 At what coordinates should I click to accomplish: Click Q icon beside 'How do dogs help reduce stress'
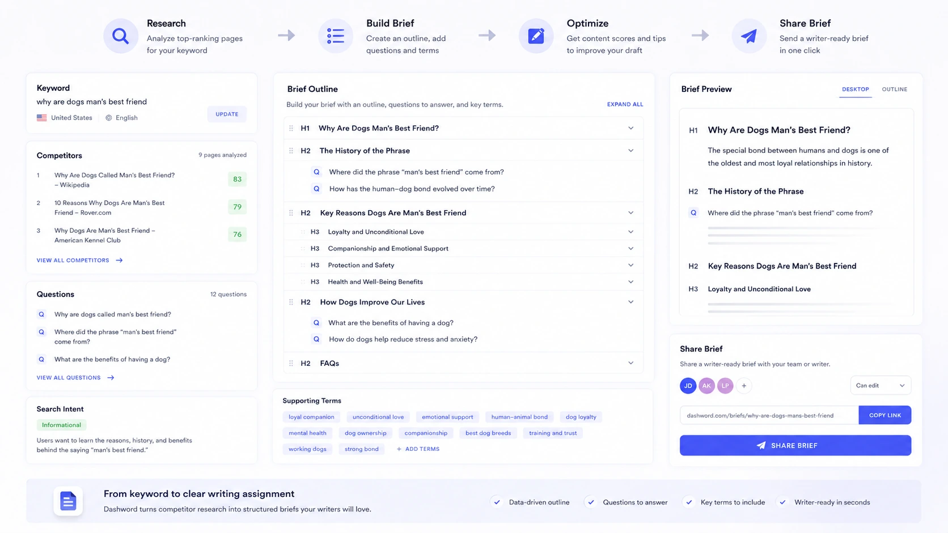316,339
